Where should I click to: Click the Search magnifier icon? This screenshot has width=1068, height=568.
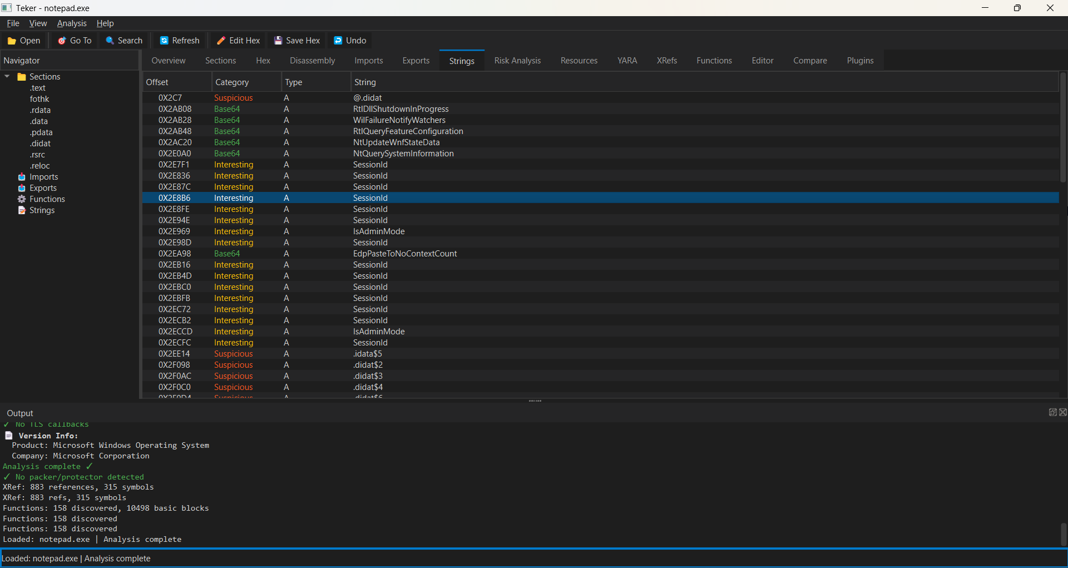tap(110, 41)
